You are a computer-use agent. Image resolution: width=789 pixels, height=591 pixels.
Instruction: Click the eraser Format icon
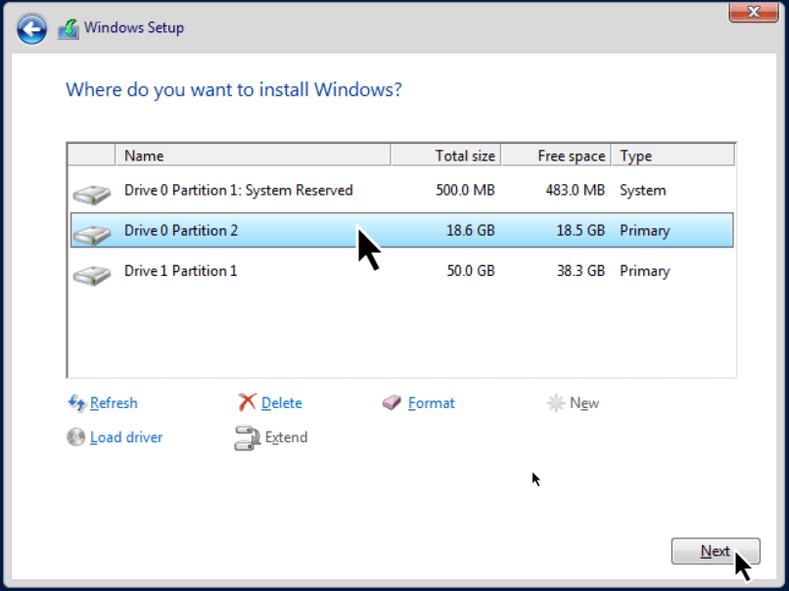(392, 402)
